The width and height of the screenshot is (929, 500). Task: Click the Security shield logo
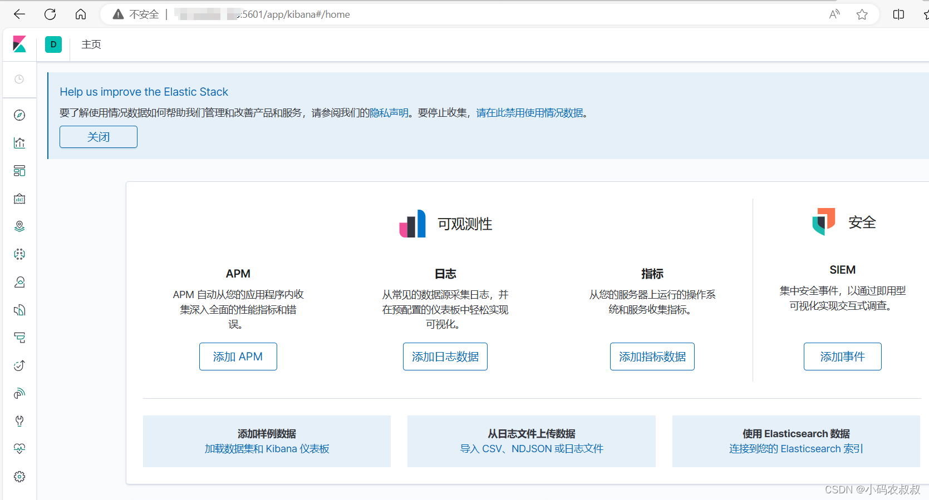[824, 221]
